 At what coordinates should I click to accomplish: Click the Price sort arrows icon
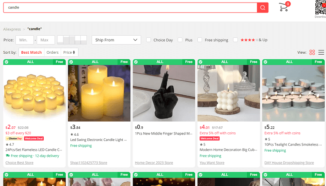coord(74,52)
